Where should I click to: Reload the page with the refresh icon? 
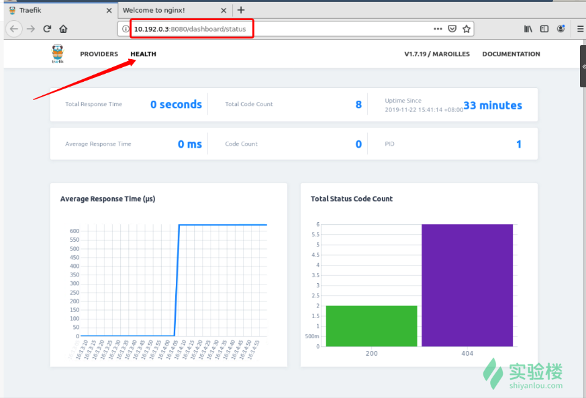click(47, 29)
